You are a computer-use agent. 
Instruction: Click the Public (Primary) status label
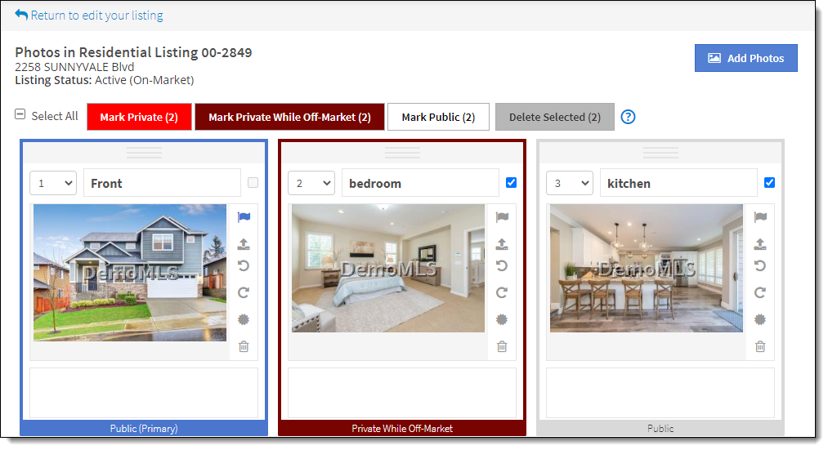[144, 429]
